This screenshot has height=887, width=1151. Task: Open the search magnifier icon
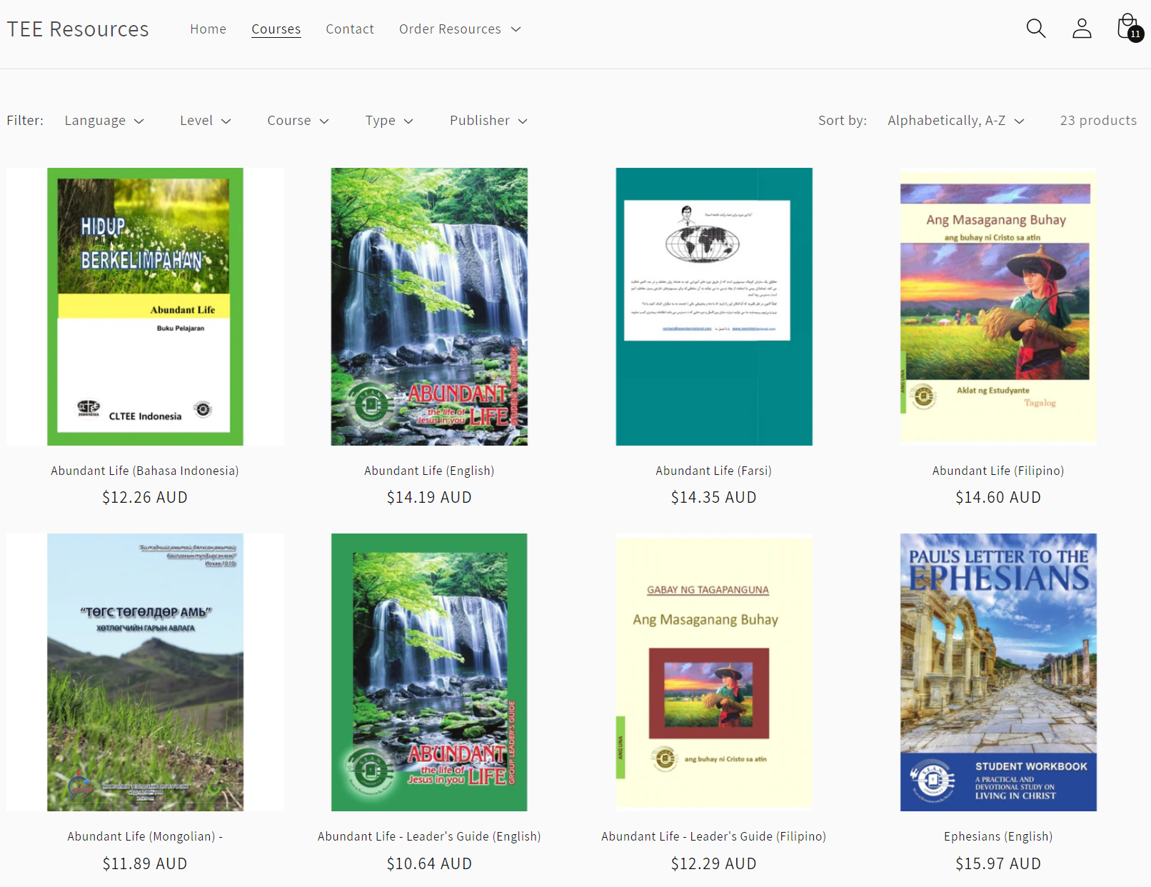pyautogui.click(x=1035, y=29)
